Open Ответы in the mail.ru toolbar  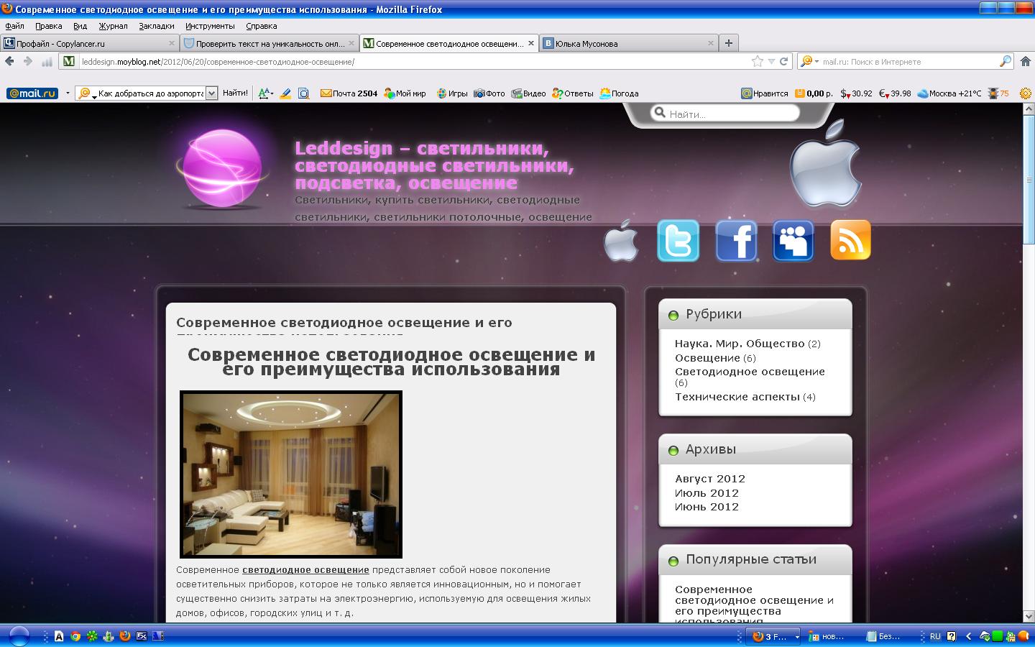573,93
